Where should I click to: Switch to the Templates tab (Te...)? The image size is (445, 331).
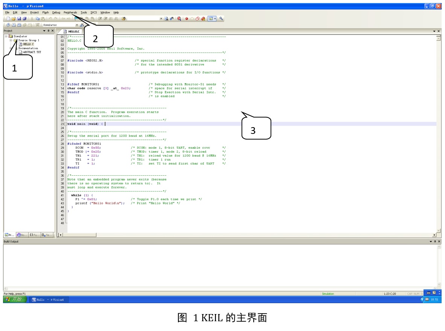pyautogui.click(x=47, y=235)
